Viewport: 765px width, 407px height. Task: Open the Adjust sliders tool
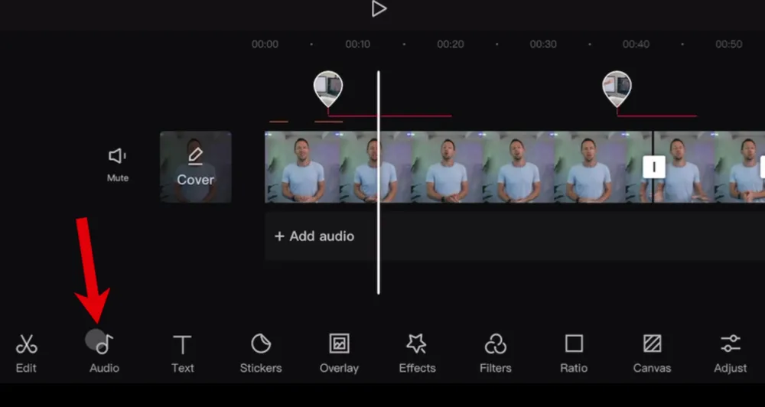[x=730, y=353]
